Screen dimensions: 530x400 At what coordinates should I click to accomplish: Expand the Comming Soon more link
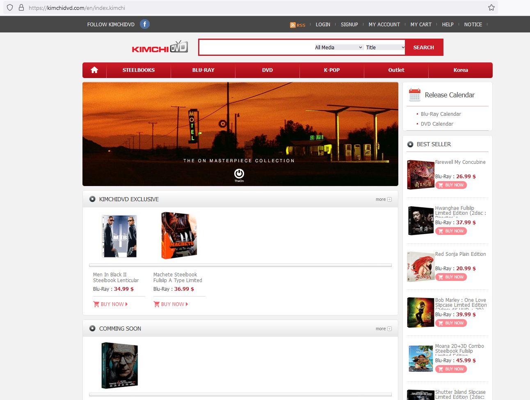click(383, 329)
